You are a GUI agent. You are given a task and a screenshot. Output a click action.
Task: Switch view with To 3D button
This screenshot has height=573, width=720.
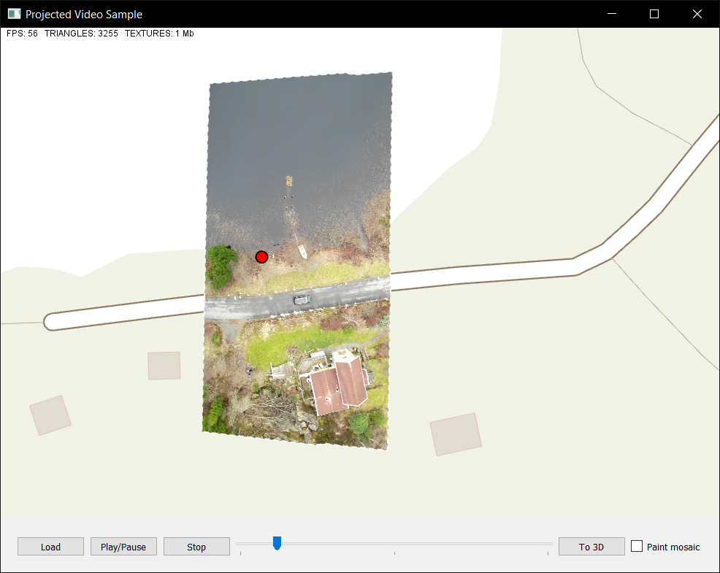coord(591,547)
